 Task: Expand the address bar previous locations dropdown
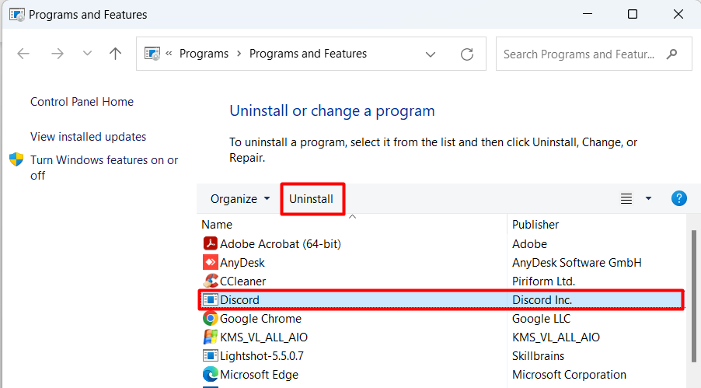coord(430,54)
